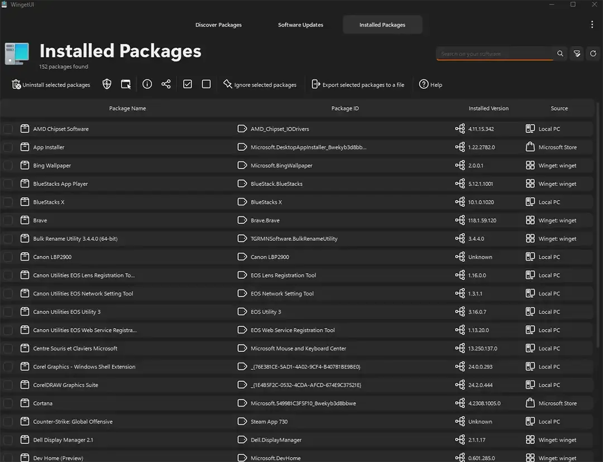Click the package icon beside BlueStacks X
The width and height of the screenshot is (603, 462).
(25, 202)
